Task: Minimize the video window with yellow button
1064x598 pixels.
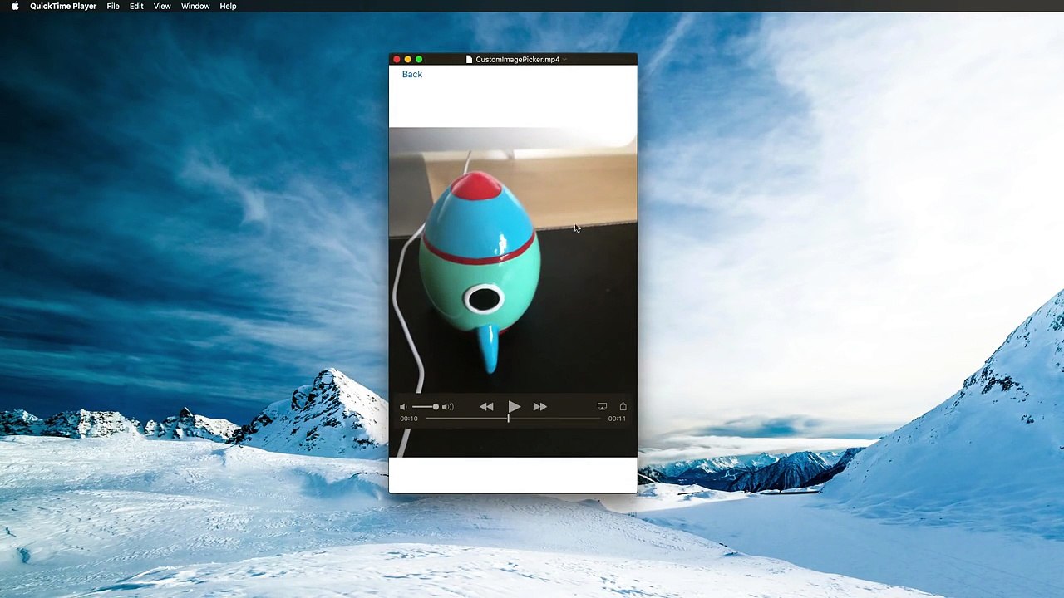Action: pos(407,60)
